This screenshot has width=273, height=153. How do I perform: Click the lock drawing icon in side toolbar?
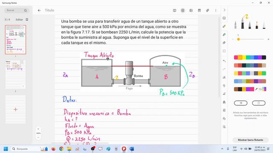pos(224,102)
